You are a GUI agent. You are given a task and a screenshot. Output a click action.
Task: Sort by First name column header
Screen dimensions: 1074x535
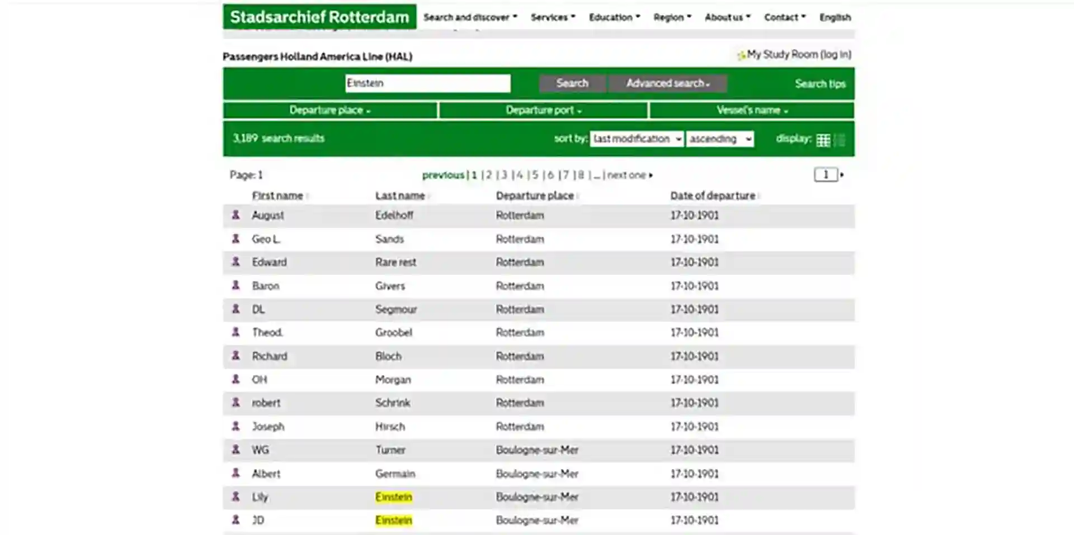278,195
